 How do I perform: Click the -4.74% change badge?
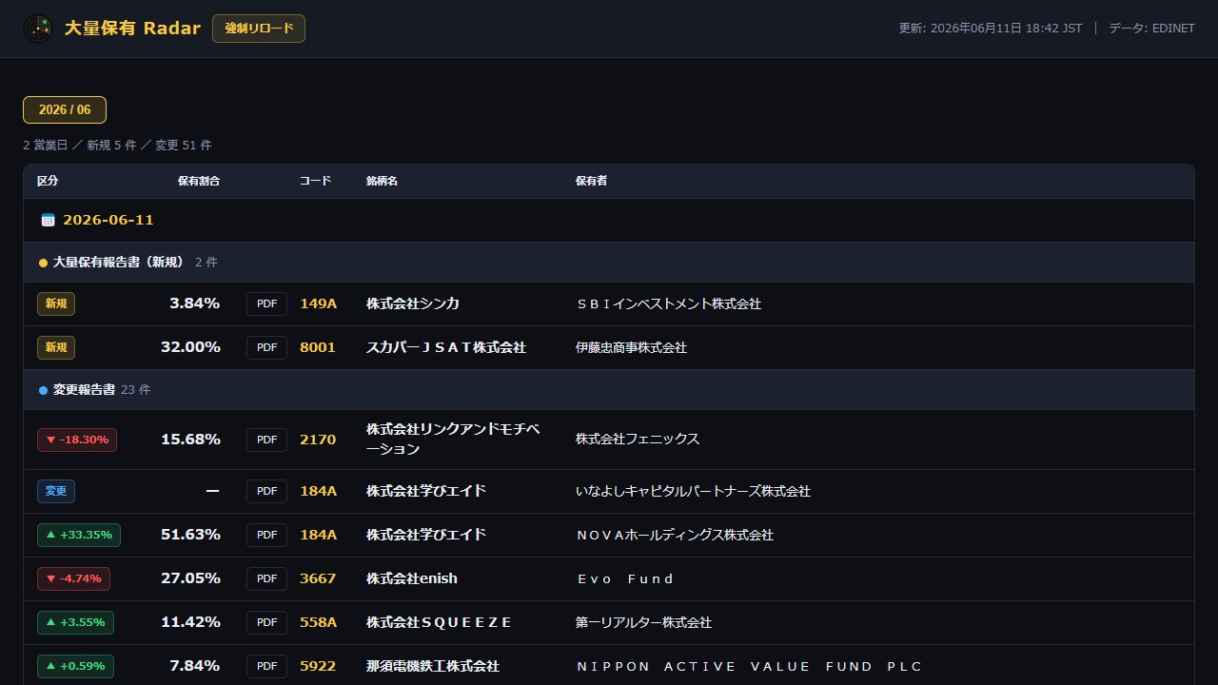tap(73, 578)
